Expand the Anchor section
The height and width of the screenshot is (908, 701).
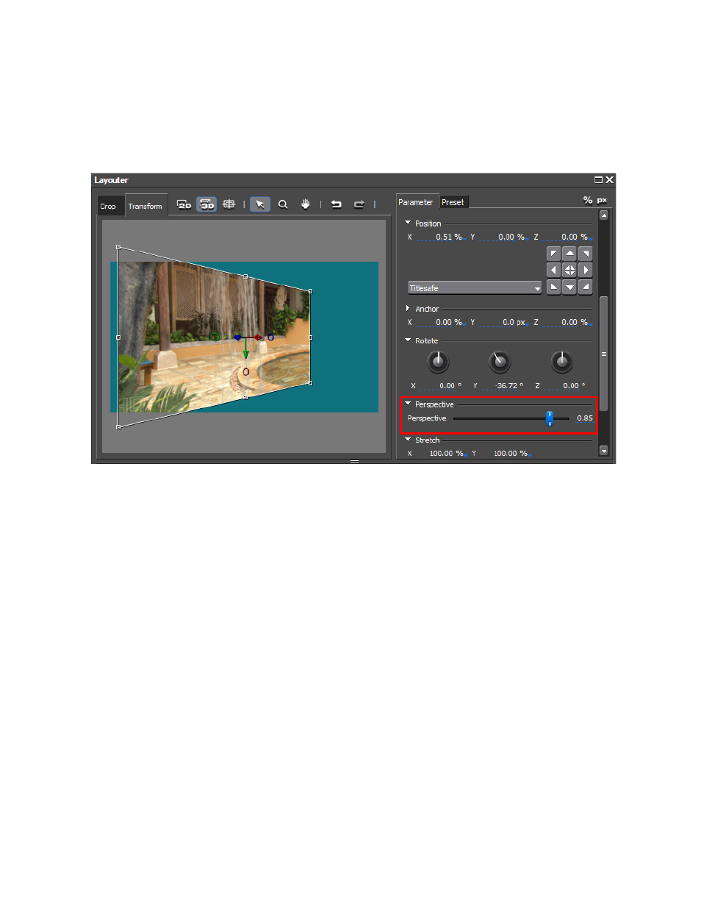408,309
